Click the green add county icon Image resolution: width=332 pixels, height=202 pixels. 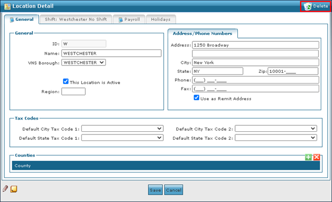pyautogui.click(x=308, y=157)
